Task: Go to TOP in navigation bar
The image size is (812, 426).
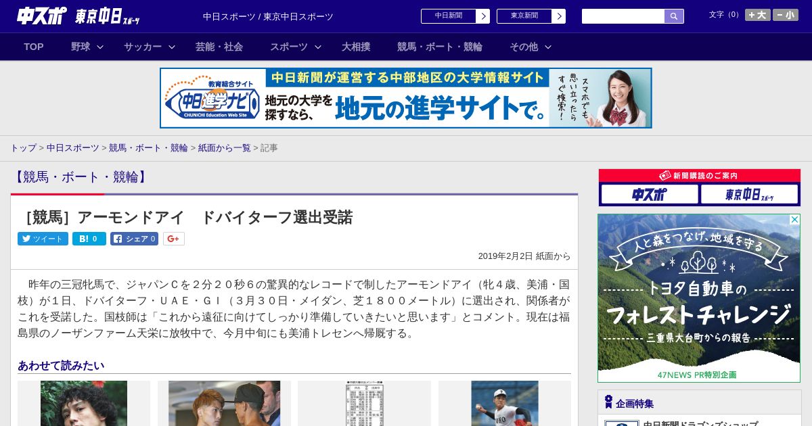Action: (x=34, y=47)
